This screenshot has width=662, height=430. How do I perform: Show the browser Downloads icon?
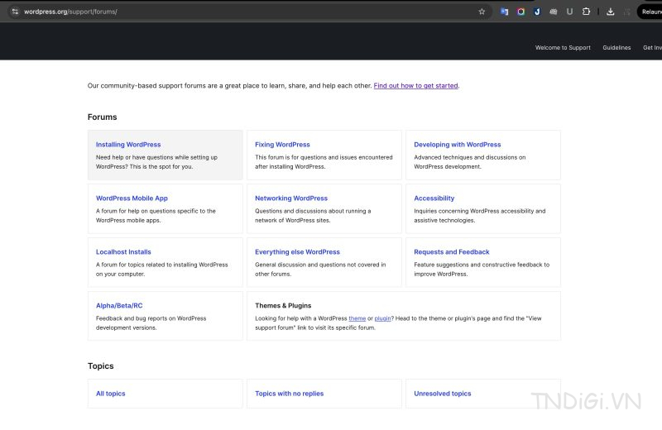click(x=610, y=12)
